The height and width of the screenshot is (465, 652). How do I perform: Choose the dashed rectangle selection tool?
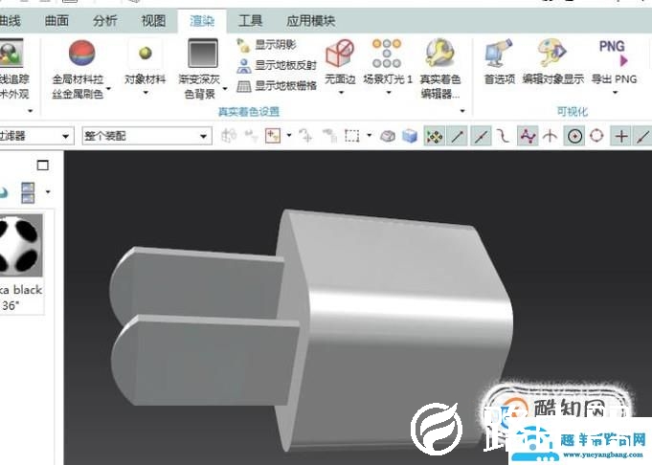351,136
